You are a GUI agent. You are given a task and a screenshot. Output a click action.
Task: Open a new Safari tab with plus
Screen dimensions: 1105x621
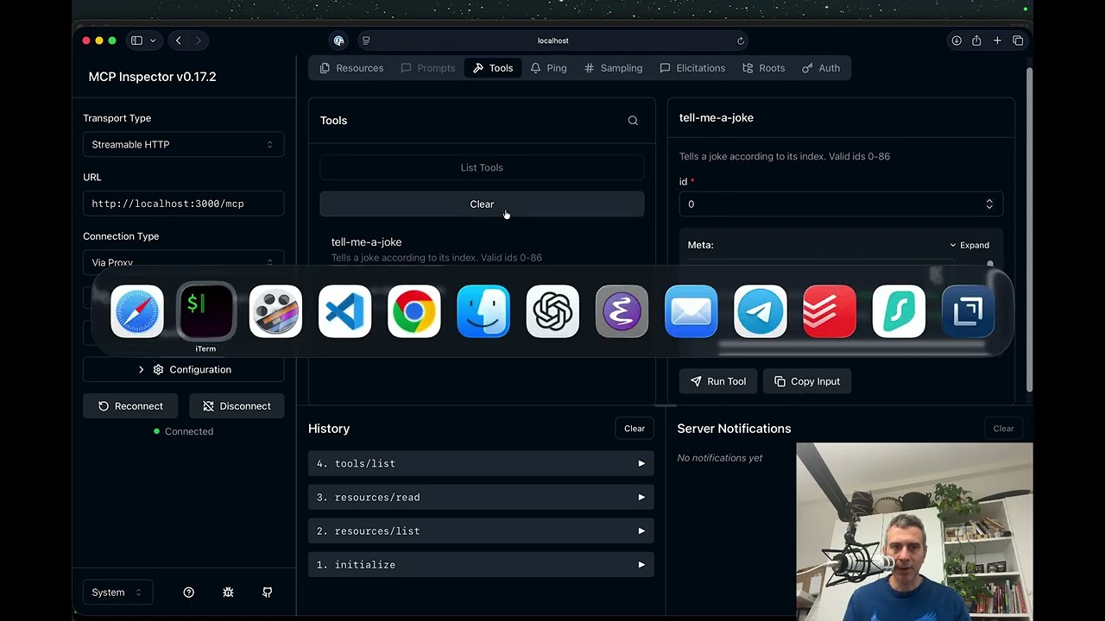pyautogui.click(x=997, y=41)
